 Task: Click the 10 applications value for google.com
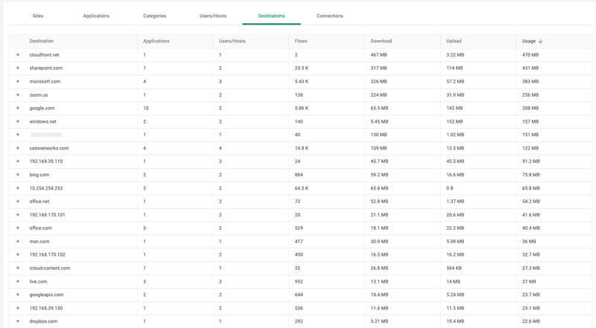click(146, 108)
